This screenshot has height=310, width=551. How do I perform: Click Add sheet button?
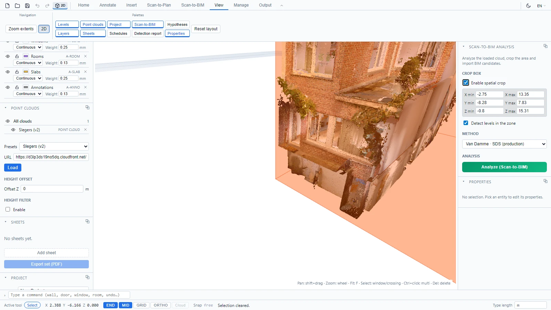[46, 253]
